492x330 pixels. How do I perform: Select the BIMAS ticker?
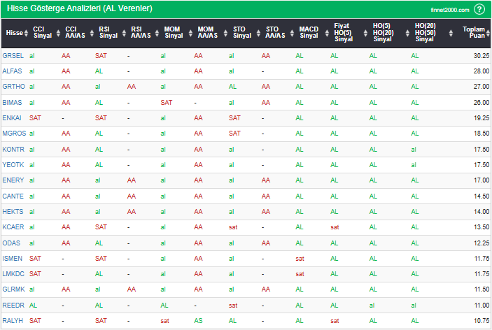(x=13, y=102)
